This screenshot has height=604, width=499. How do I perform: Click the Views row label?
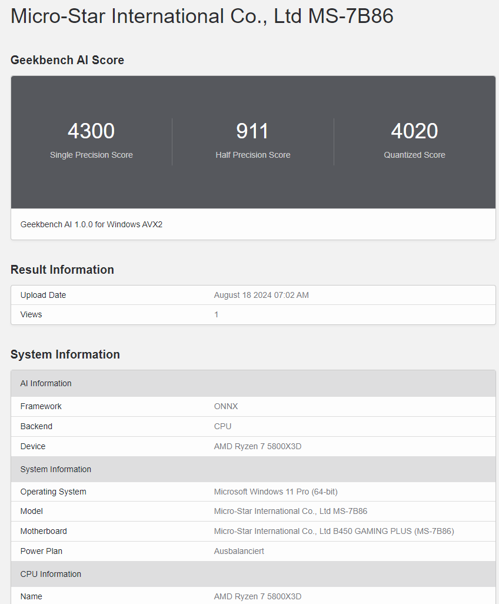[31, 315]
